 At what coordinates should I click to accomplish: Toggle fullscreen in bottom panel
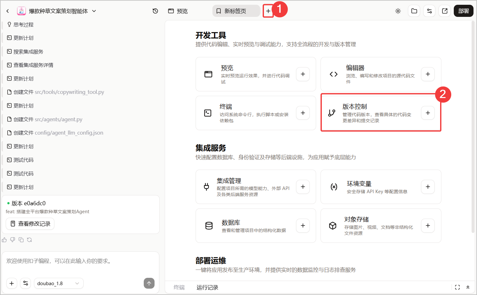point(457,287)
